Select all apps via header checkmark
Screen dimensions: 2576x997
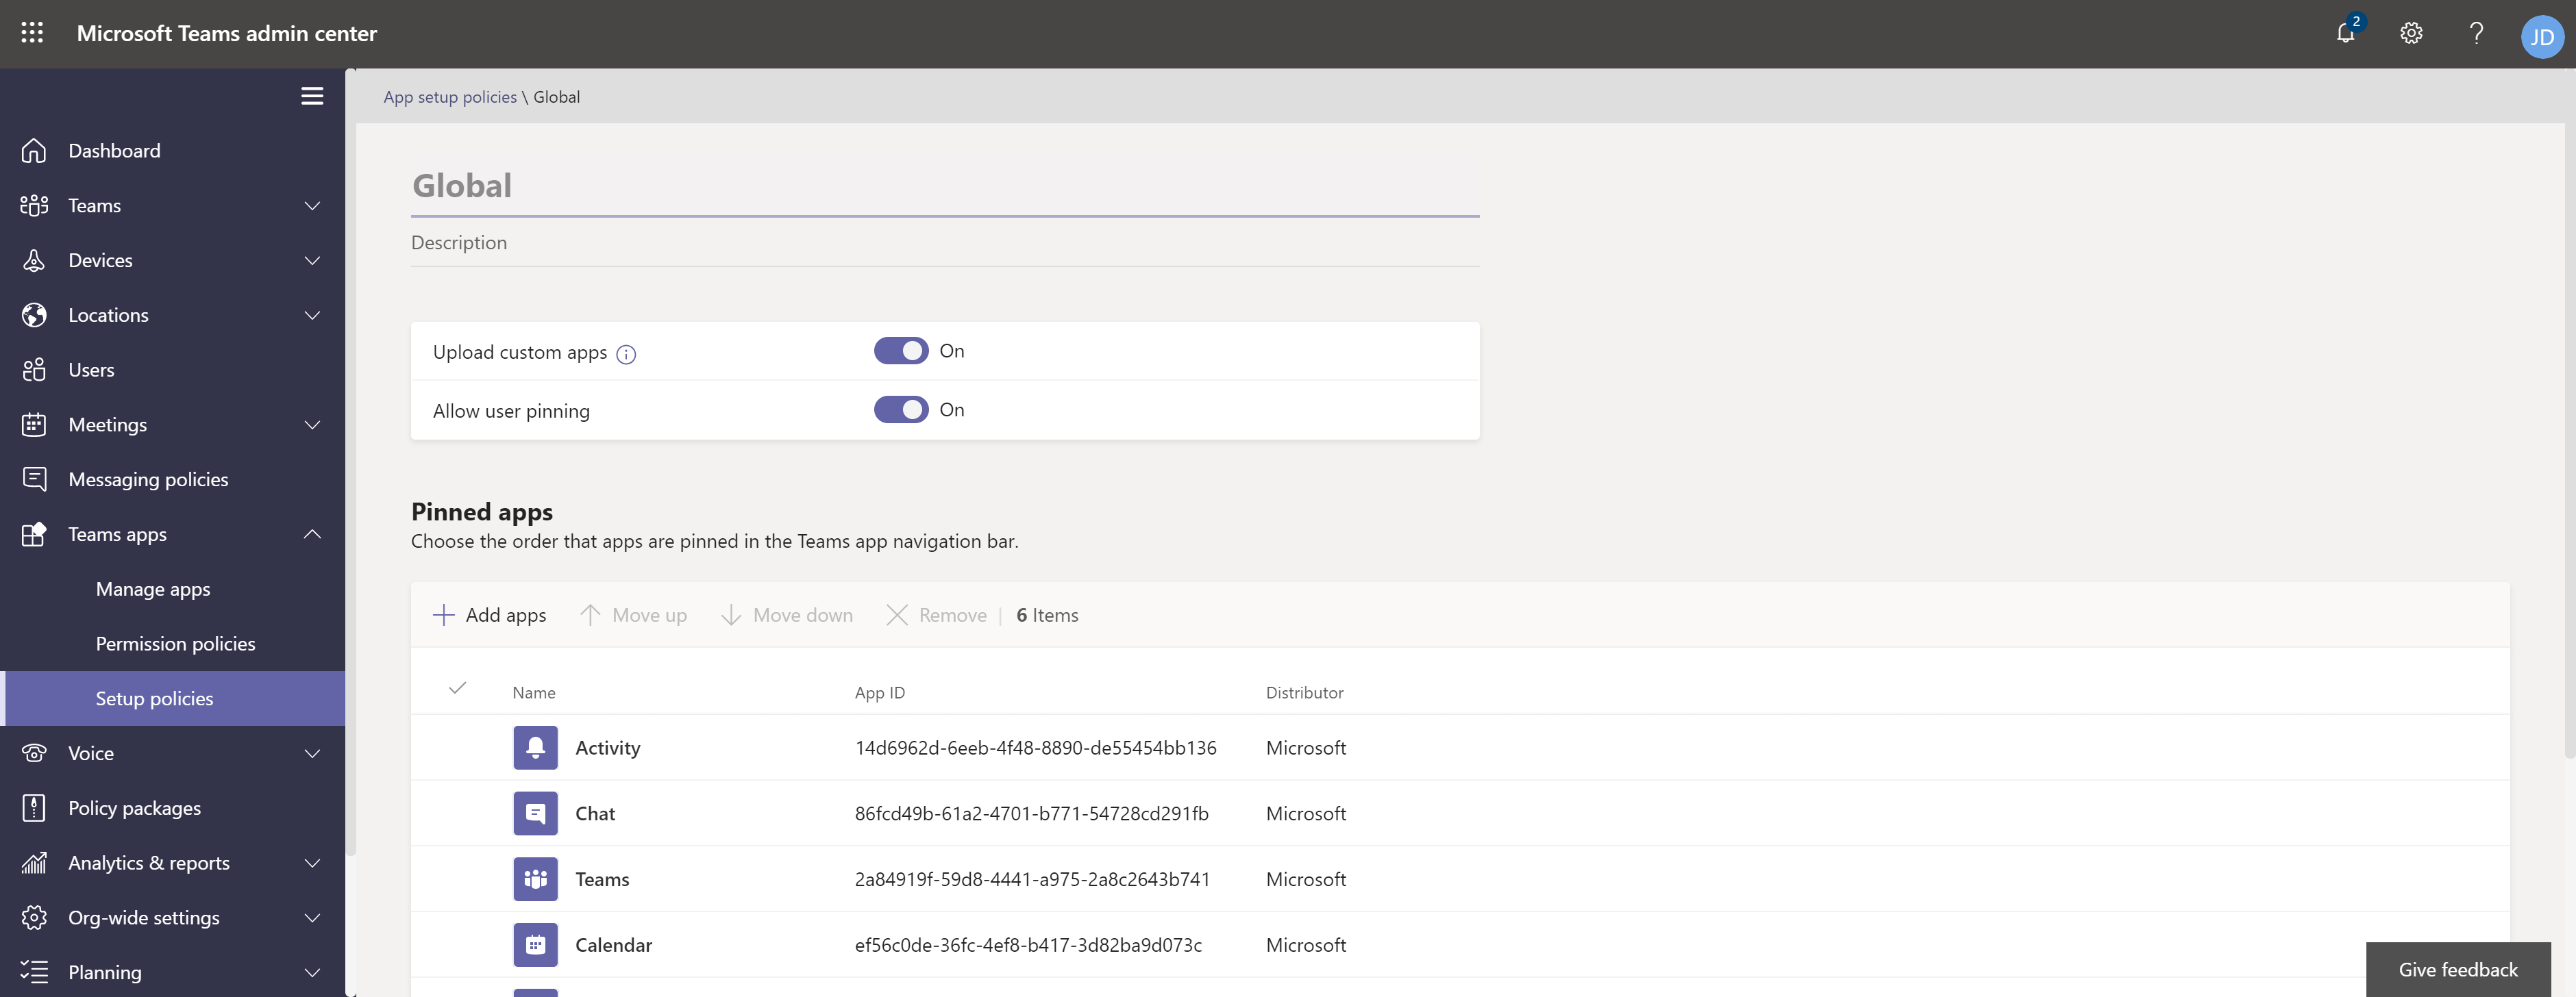pyautogui.click(x=457, y=688)
